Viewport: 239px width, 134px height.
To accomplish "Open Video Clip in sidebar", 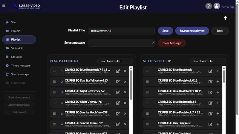I will point(19,48).
